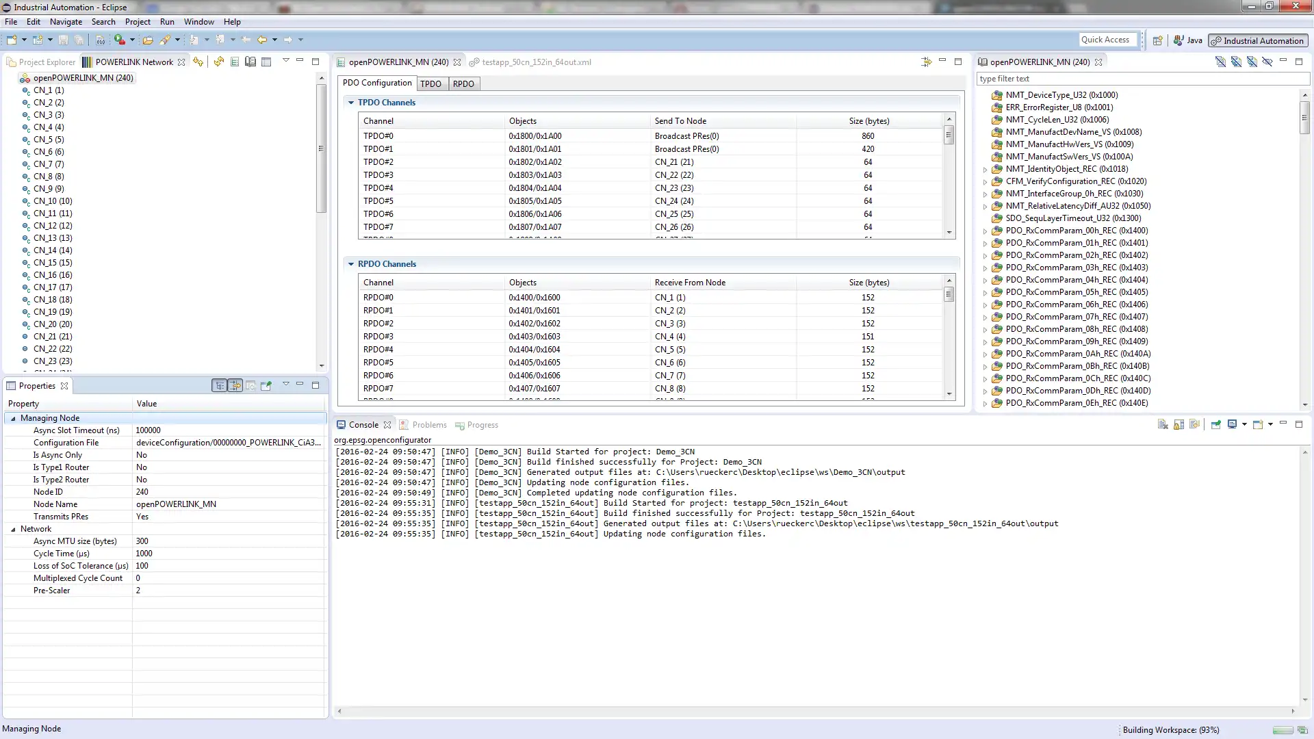Viewport: 1314px width, 739px height.
Task: Expand the TPDO Channels section
Action: point(350,102)
